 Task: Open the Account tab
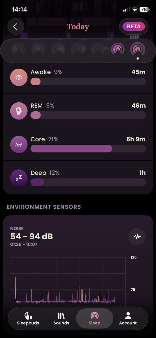[128, 319]
